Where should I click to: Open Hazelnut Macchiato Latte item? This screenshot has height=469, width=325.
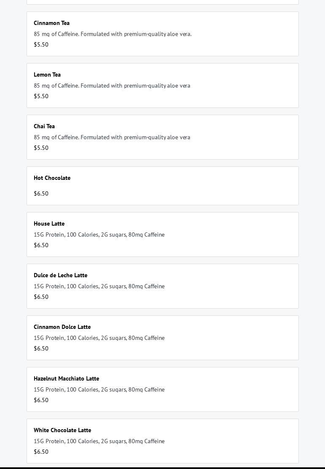(x=66, y=378)
